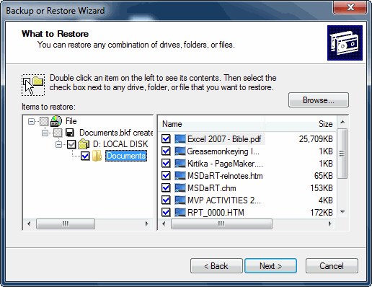This screenshot has height=287, width=372.
Task: Click the Documents folder icon
Action: tap(97, 156)
